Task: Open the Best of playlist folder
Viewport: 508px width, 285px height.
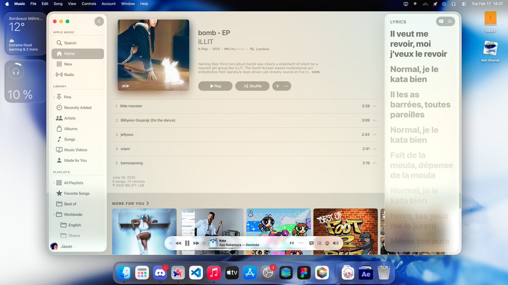Action: pos(78,204)
